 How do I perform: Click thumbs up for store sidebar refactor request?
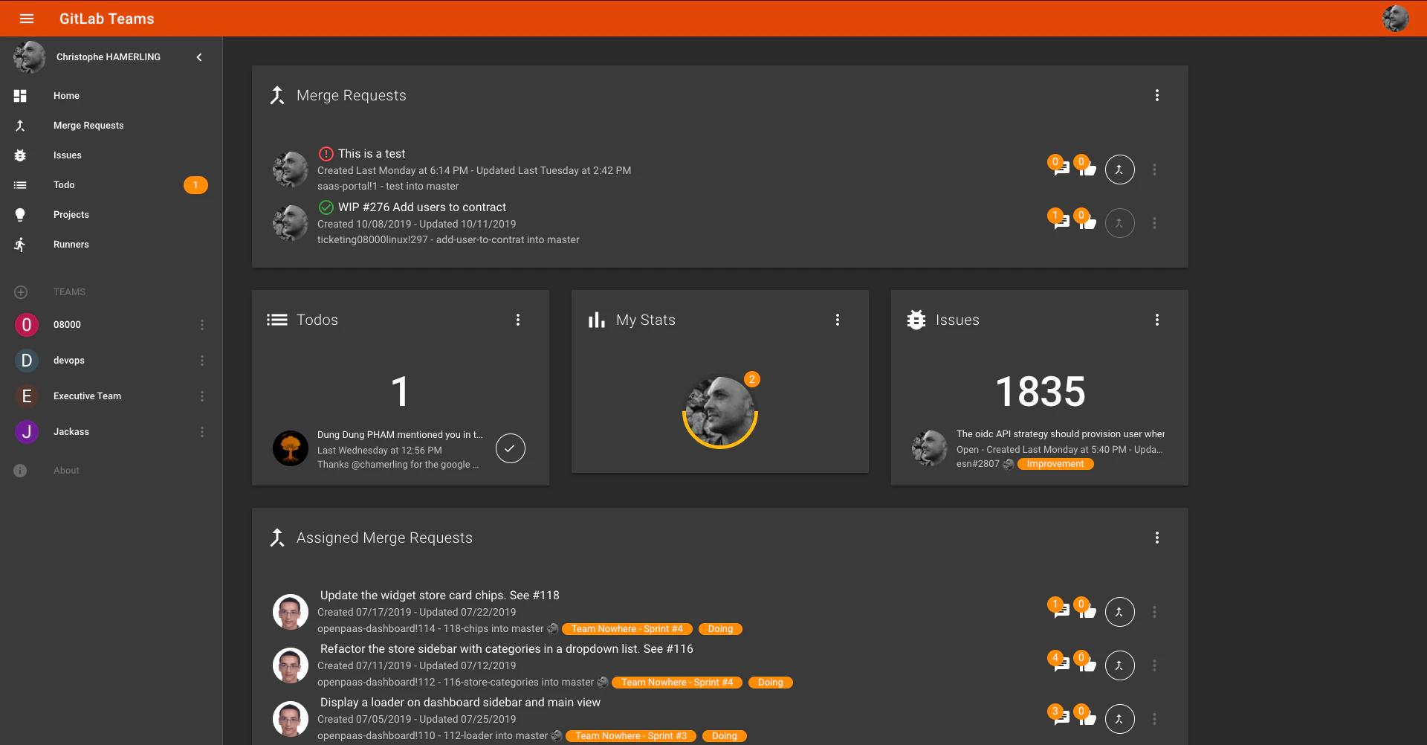coord(1087,664)
